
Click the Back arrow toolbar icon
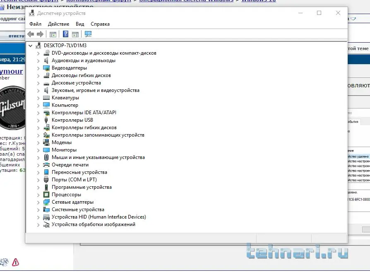click(x=31, y=34)
